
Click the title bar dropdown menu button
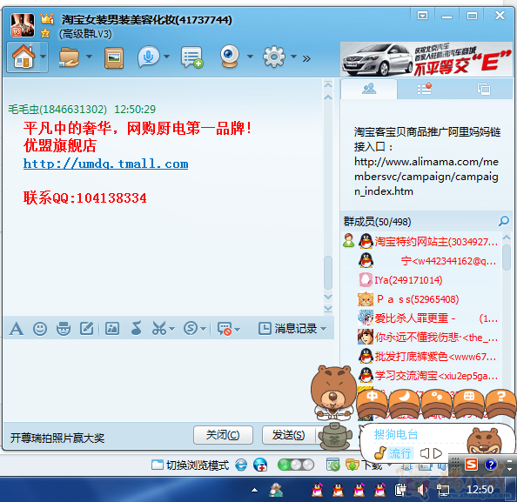[x=422, y=16]
